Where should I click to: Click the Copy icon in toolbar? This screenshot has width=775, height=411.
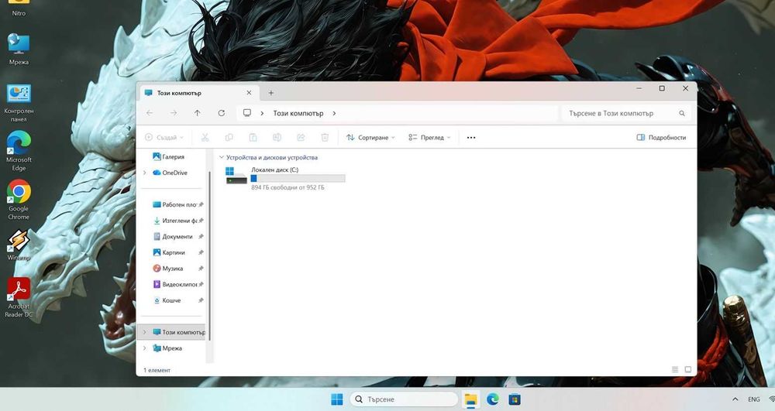[229, 138]
